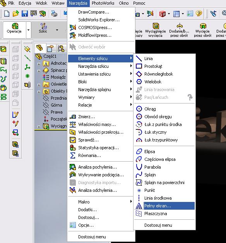Click the New document icon
Viewport: 226px width, 243px height.
click(7, 14)
